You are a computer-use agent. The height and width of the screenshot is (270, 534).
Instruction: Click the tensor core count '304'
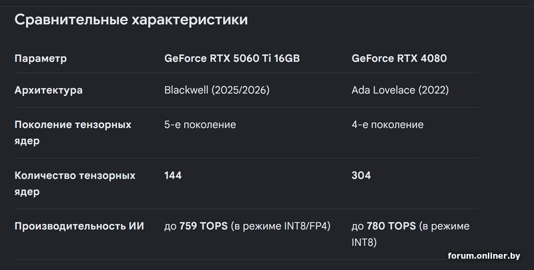(361, 175)
